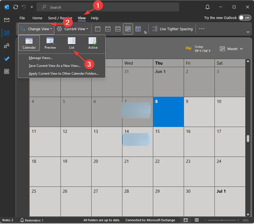Open People from the left sidebar
Viewport: 254px width, 224px height.
(x=6, y=46)
